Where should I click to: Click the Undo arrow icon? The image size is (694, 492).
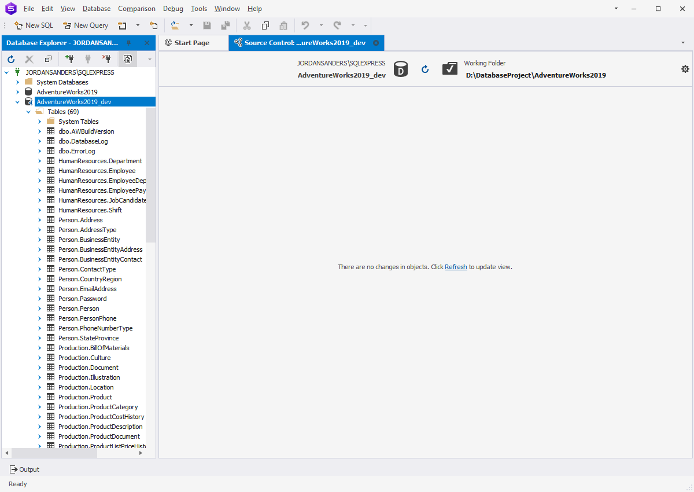[x=305, y=25]
